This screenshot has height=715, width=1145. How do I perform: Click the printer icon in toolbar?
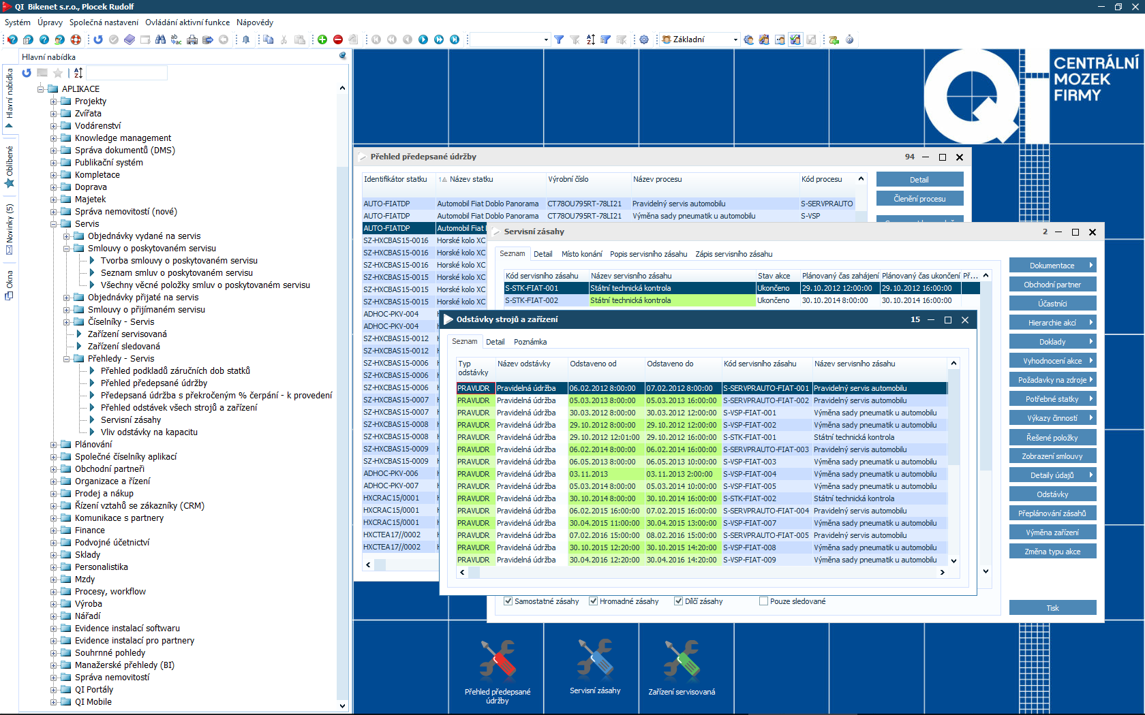(x=192, y=39)
